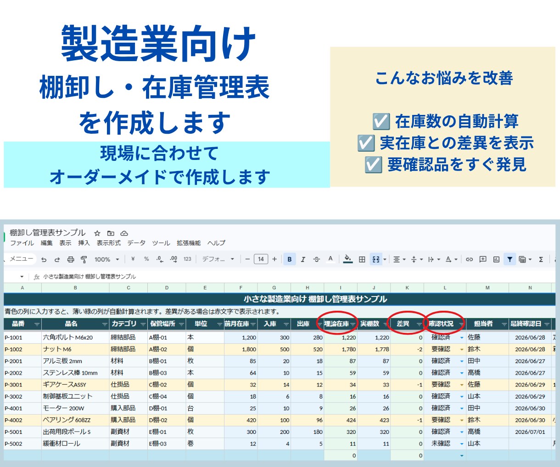Open the 未確認 status dropdown for P-5002
This screenshot has height=467, width=560.
462,444
